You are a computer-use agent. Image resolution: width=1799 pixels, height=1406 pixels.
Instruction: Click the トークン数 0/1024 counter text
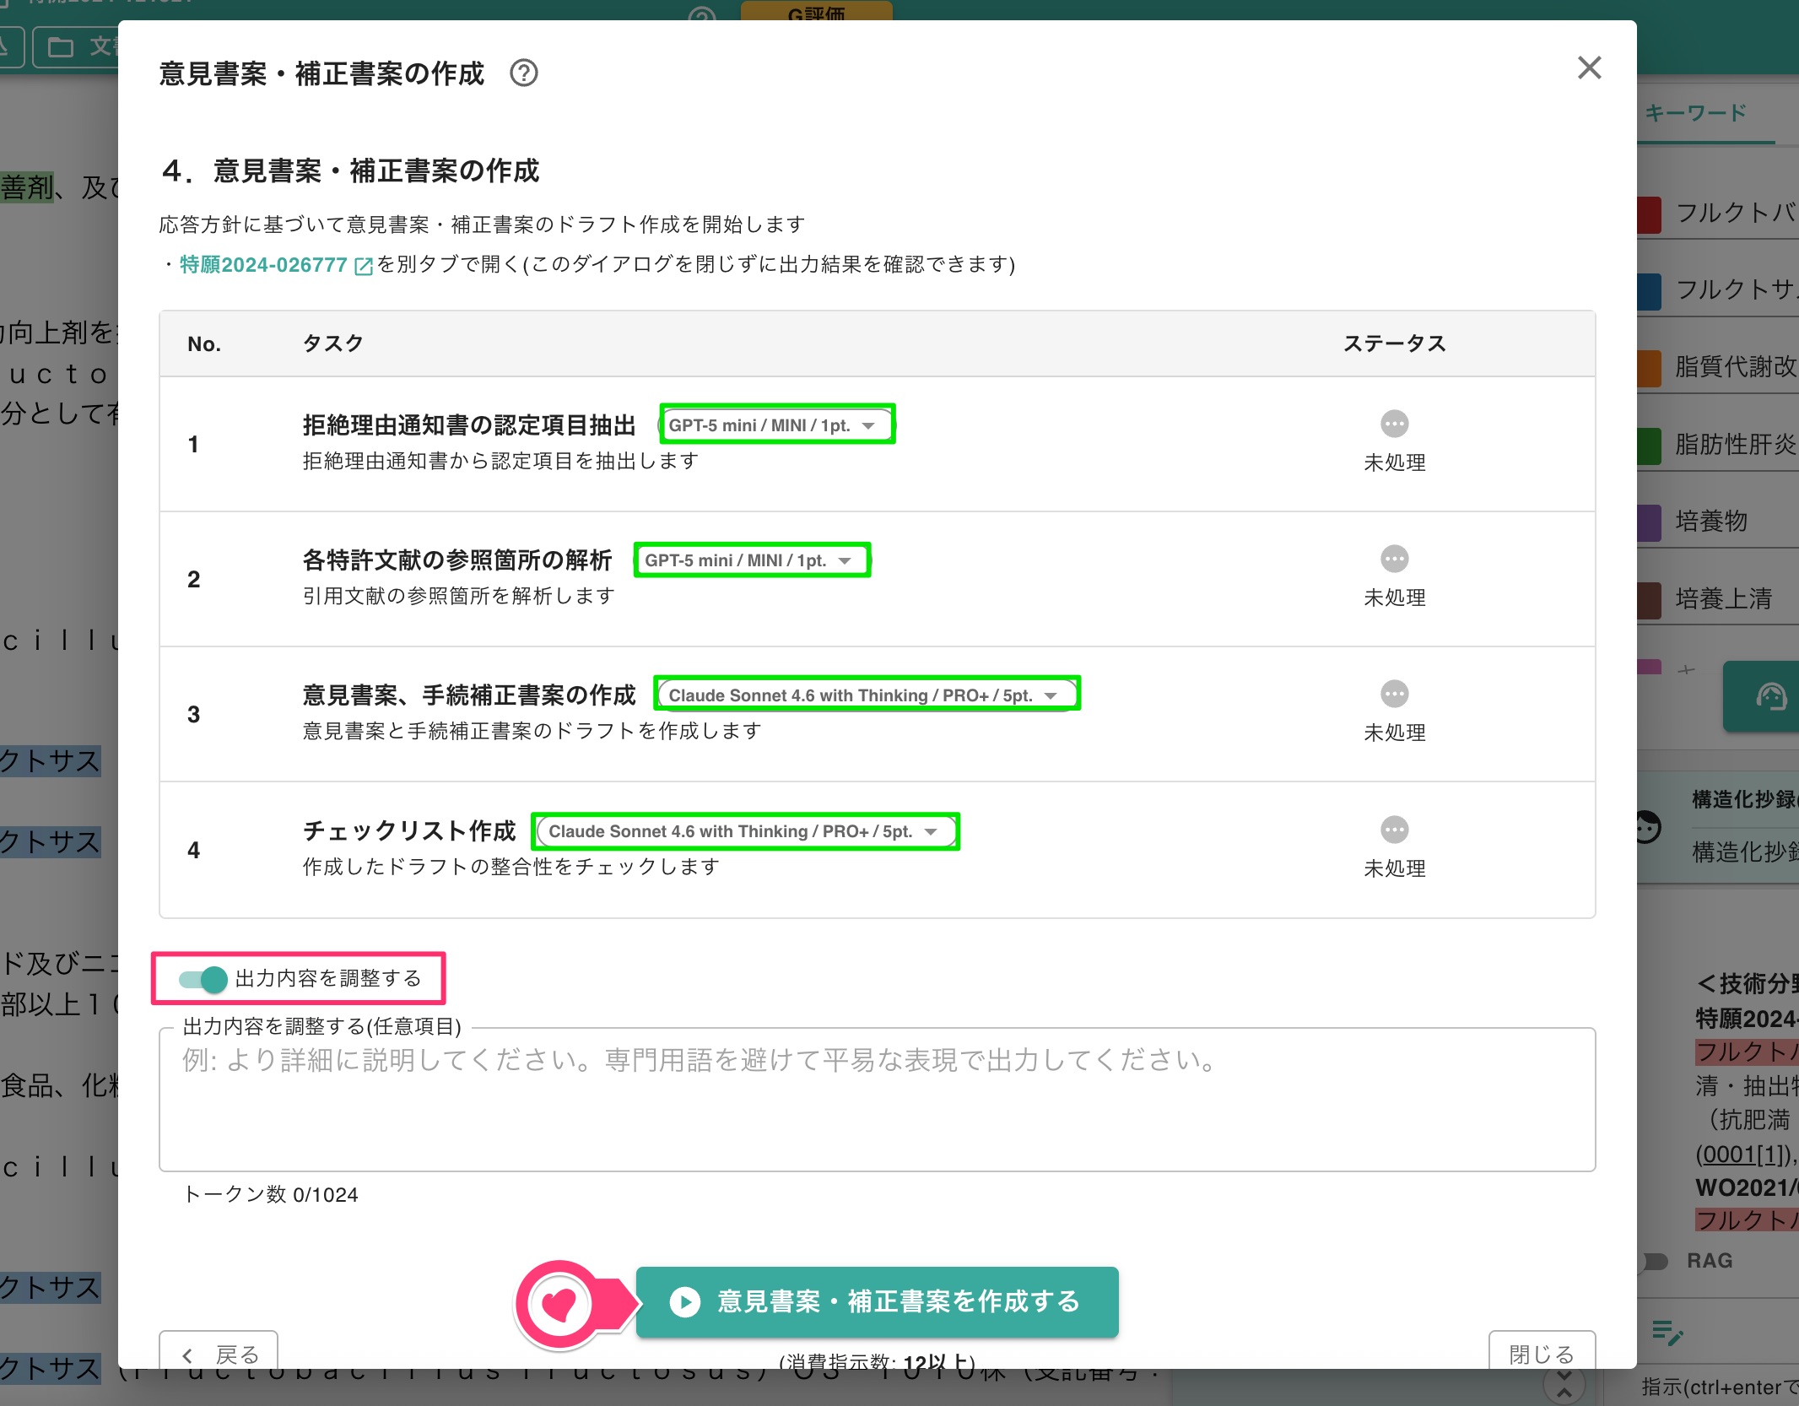coord(270,1195)
